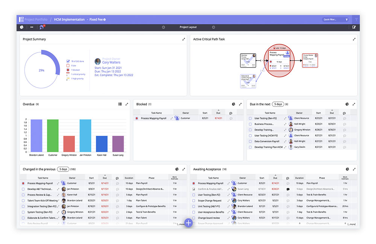
Task: Select the Project Layout tab
Action: click(188, 27)
